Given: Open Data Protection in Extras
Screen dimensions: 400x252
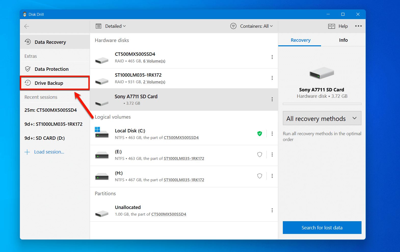Looking at the screenshot, I should [55, 69].
